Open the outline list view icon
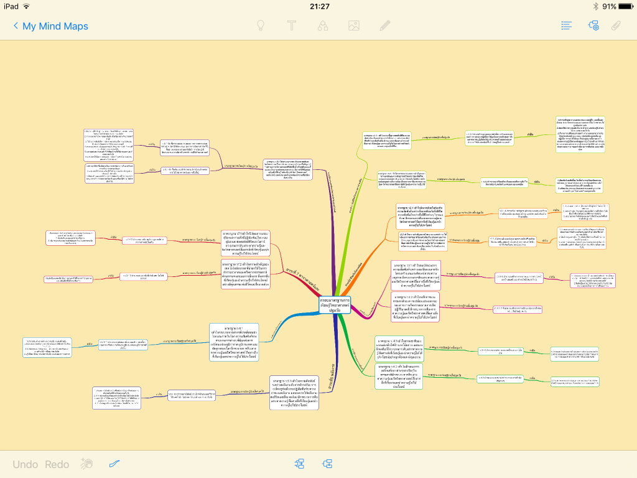This screenshot has width=637, height=478. tap(566, 26)
